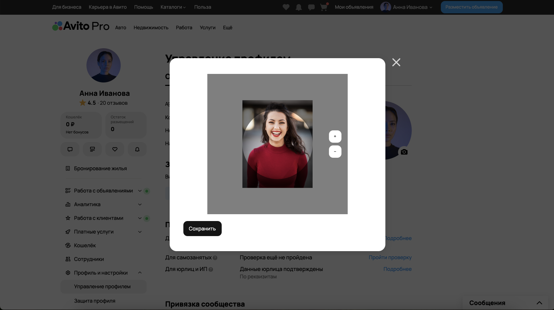Screen dimensions: 554x310
Task: Select Управление профилем sidebar item
Action: click(x=103, y=286)
